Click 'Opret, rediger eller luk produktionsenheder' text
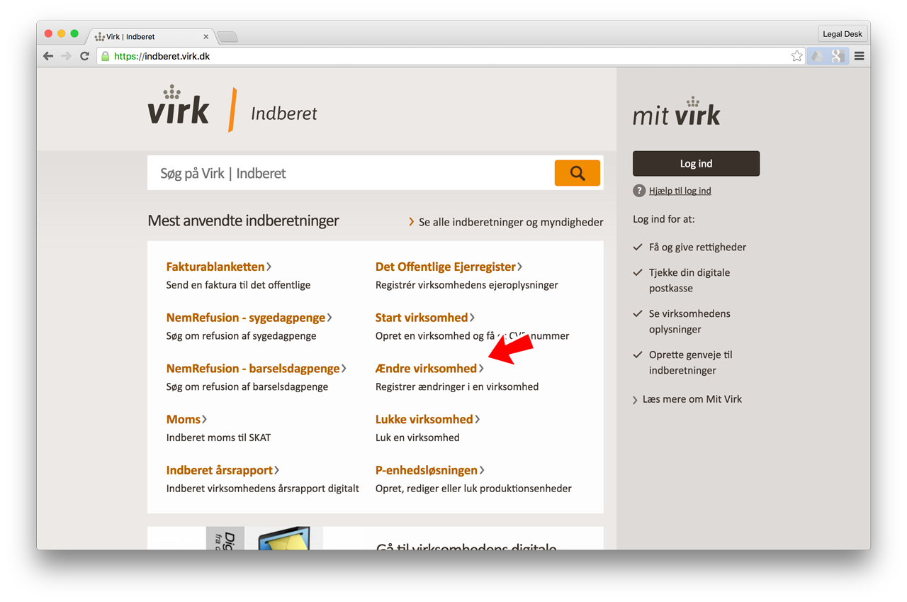Screen dimensions: 907x602 pos(473,489)
